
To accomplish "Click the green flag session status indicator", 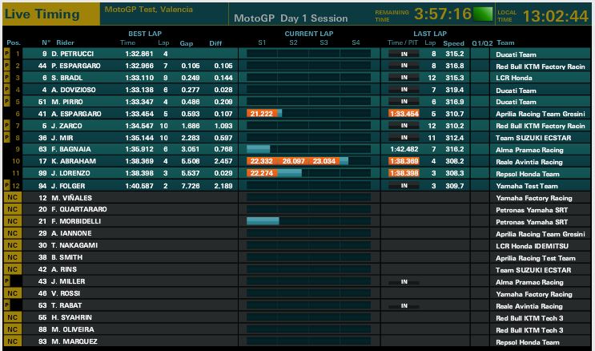I will pos(482,14).
